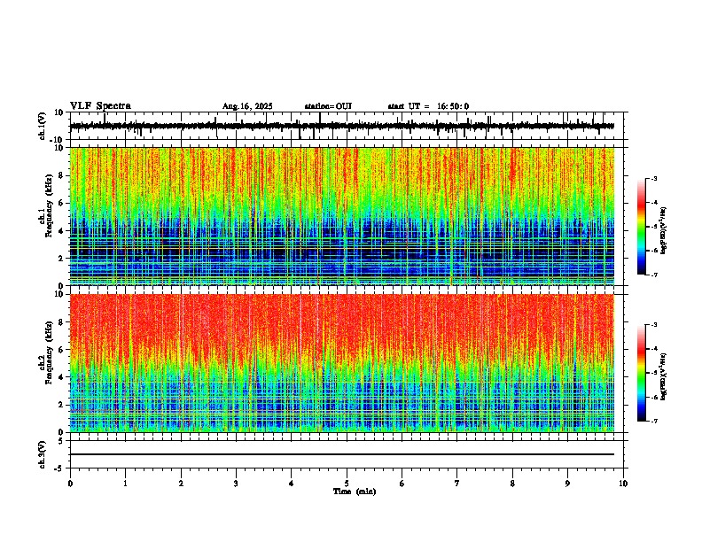Viewport: 702px width, 542px height.
Task: Select the date text "Aug.16, 2025"
Action: [247, 106]
